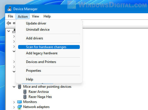Select the Monitors tree item

[x=30, y=102]
